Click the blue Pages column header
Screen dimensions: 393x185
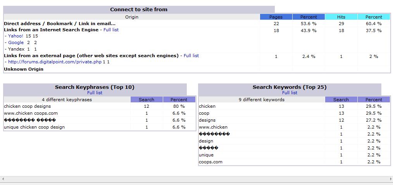[276, 17]
